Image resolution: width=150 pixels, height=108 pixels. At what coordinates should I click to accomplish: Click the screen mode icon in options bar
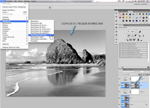pos(50,8)
